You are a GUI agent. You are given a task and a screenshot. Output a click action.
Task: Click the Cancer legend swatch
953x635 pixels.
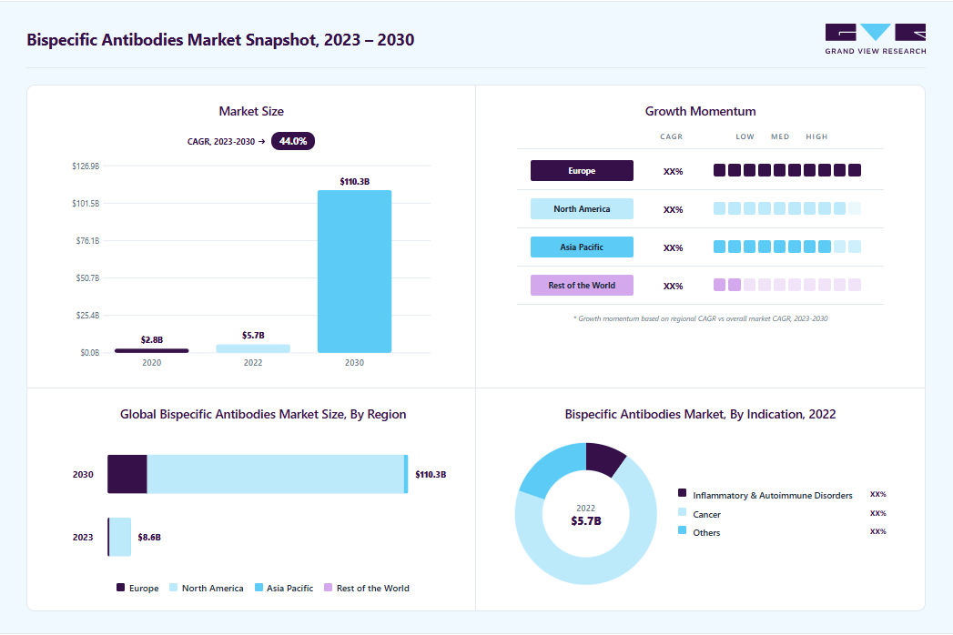(x=682, y=511)
